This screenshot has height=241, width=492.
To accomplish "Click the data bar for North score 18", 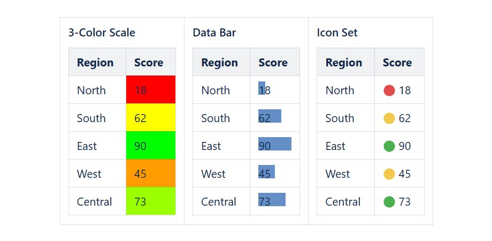I will pos(262,88).
